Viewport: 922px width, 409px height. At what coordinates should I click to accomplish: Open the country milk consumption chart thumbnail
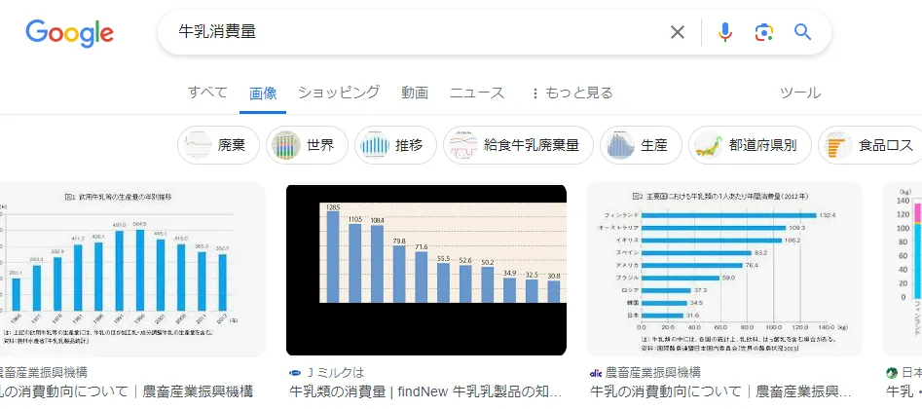(x=725, y=270)
